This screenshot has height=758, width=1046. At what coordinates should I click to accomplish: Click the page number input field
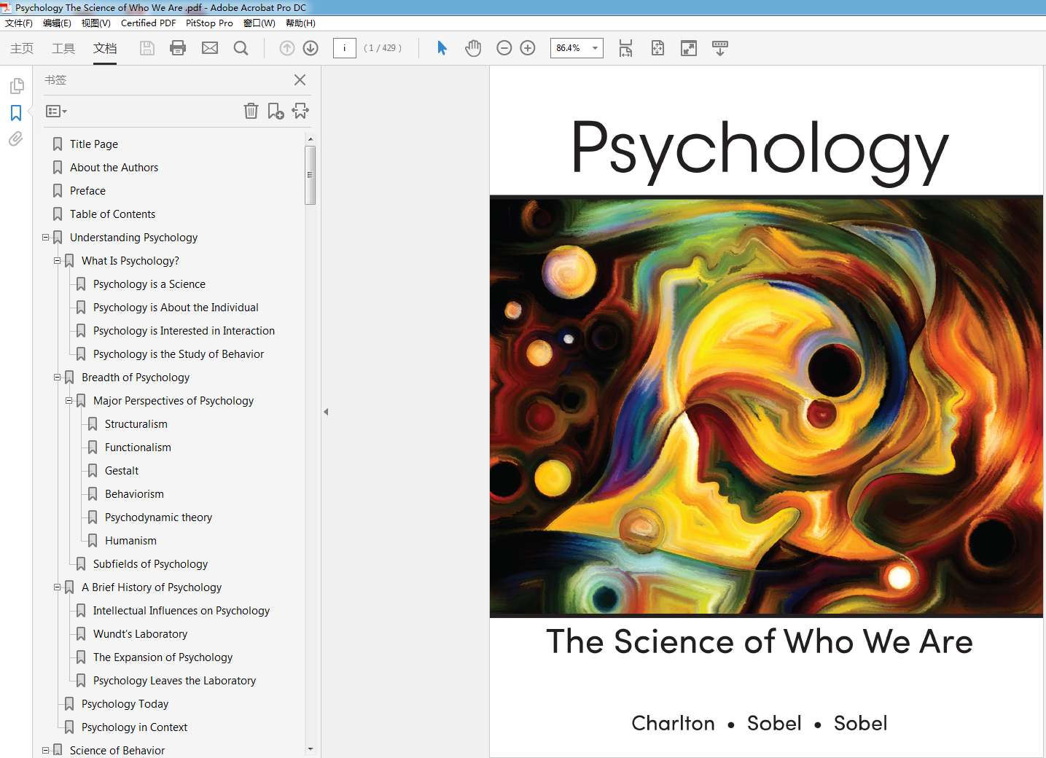344,48
